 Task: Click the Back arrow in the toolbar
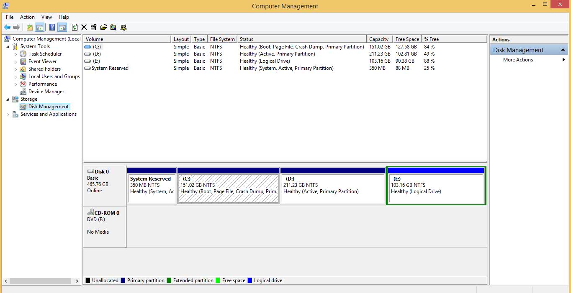[7, 28]
